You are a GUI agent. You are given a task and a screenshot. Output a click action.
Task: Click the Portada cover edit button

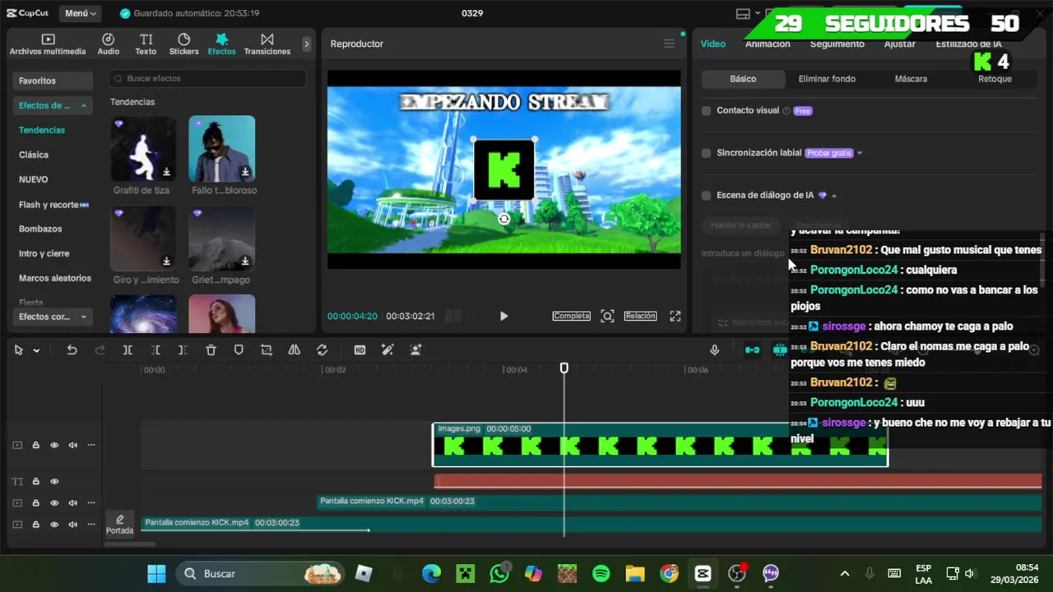[119, 524]
